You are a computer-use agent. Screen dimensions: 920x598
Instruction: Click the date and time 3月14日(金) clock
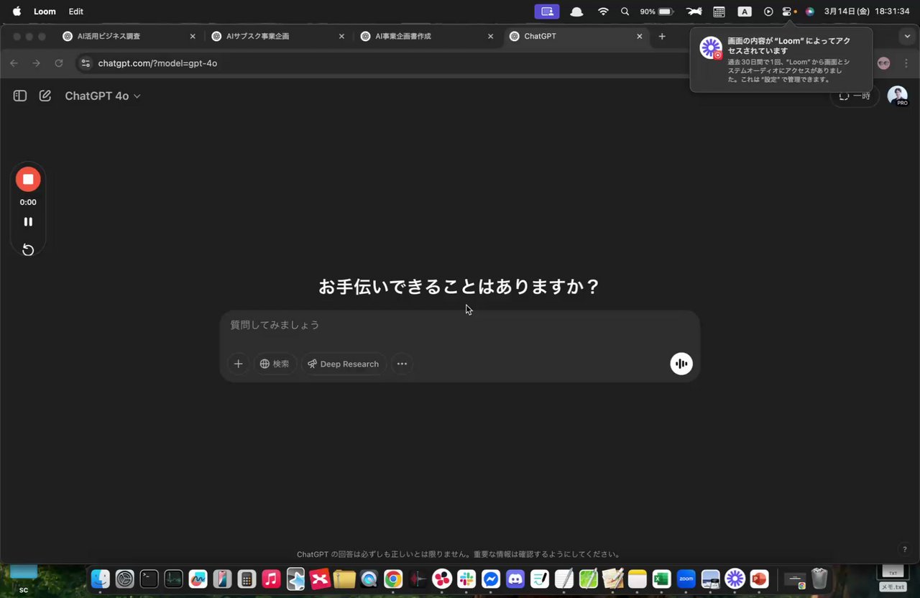coord(867,11)
